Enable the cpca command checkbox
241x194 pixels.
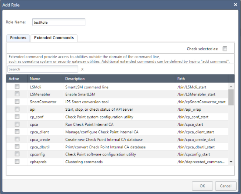pos(17,124)
